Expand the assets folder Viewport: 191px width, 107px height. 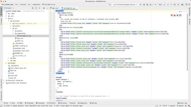pyautogui.click(x=13, y=31)
